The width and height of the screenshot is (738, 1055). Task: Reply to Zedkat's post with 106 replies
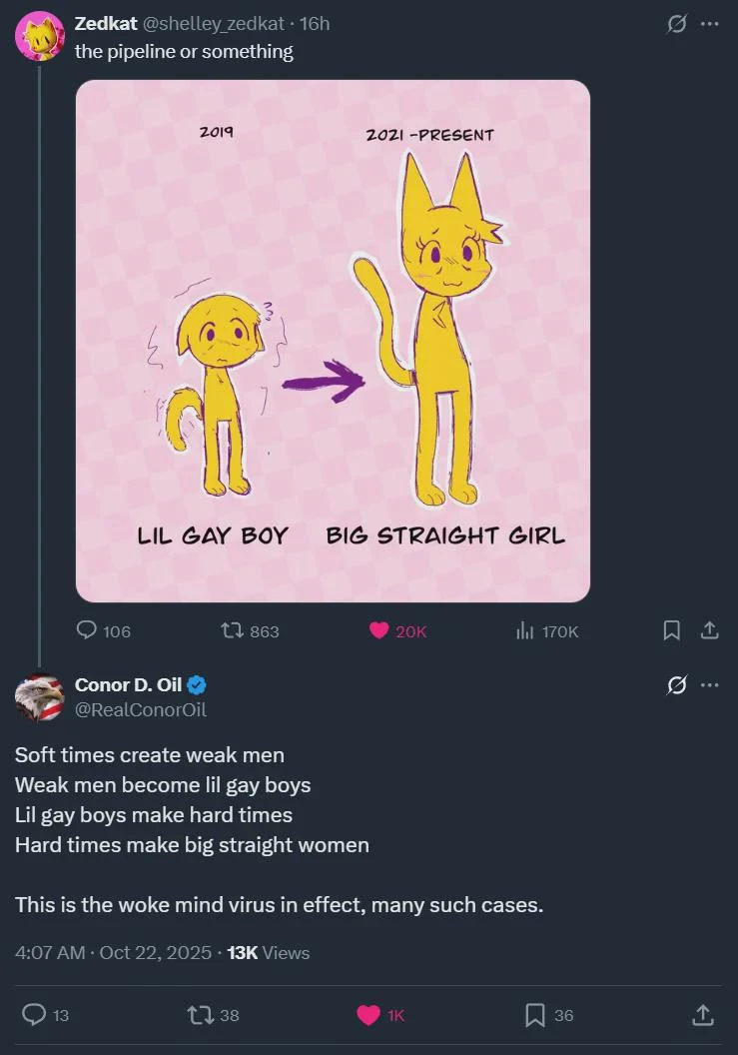[87, 630]
